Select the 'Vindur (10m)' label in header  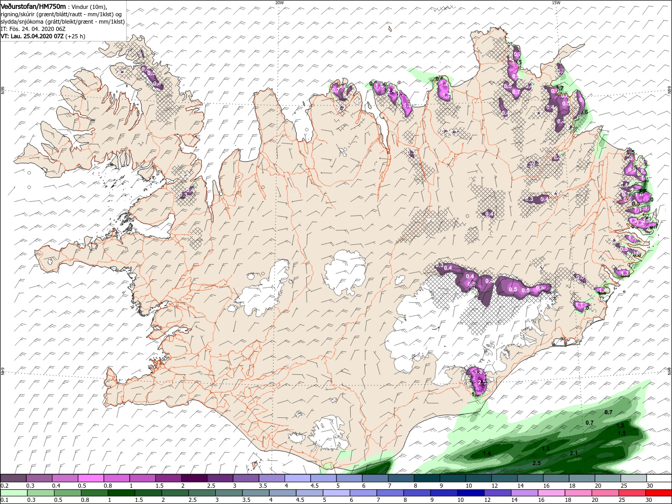click(89, 7)
